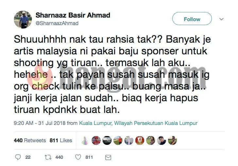View the 440 Retweets list
The width and height of the screenshot is (238, 166).
pos(30,140)
